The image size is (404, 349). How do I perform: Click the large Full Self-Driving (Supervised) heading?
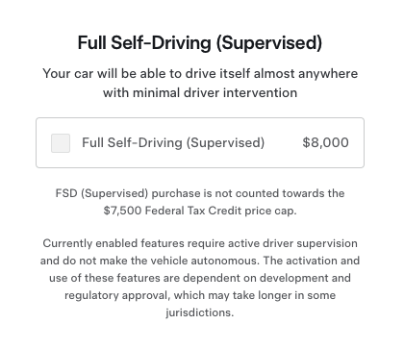tap(200, 43)
